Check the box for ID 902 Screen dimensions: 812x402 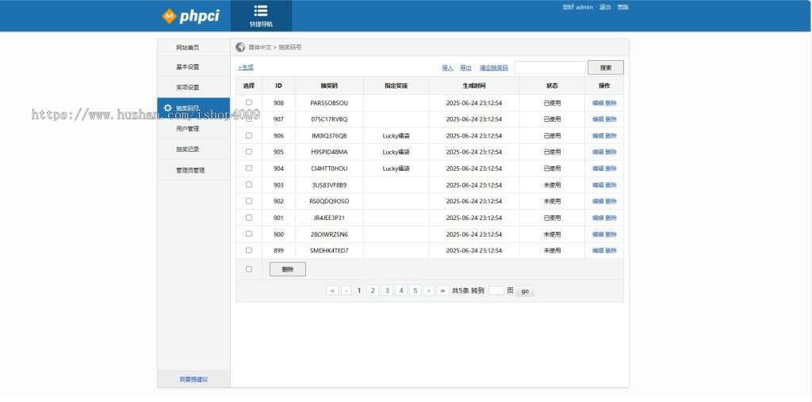pyautogui.click(x=248, y=201)
